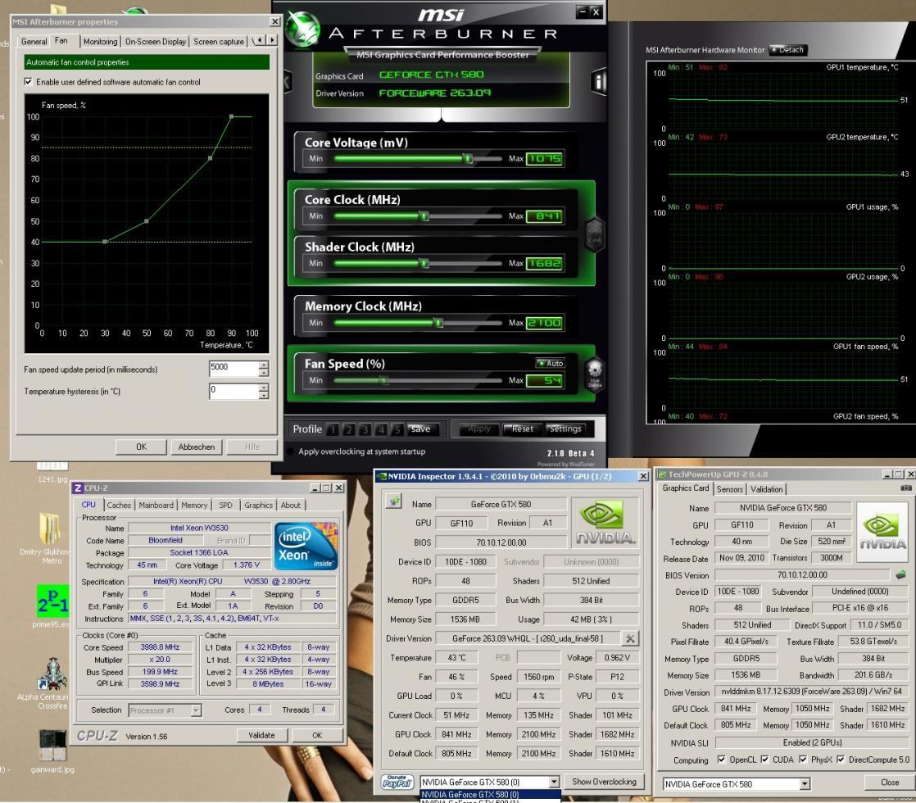
Task: Click the GPU-Z BIOS save icon
Action: [x=900, y=575]
